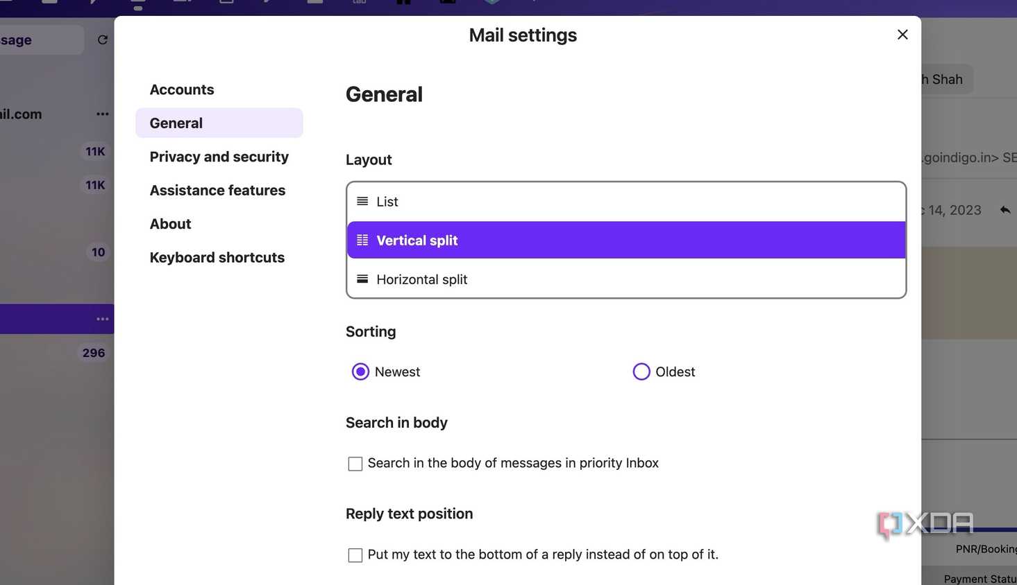Click the reply arrow icon next to the date
This screenshot has height=585, width=1017.
point(1005,210)
